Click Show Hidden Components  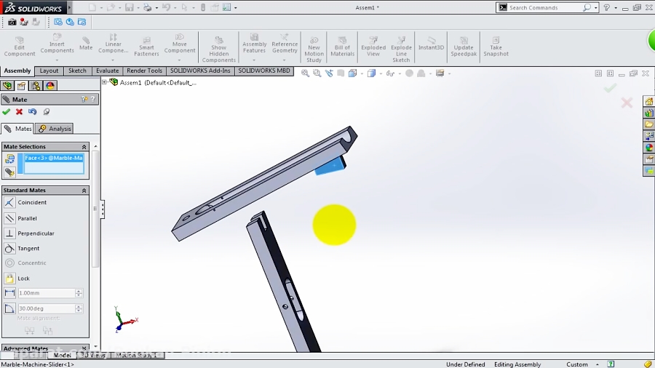(x=218, y=49)
